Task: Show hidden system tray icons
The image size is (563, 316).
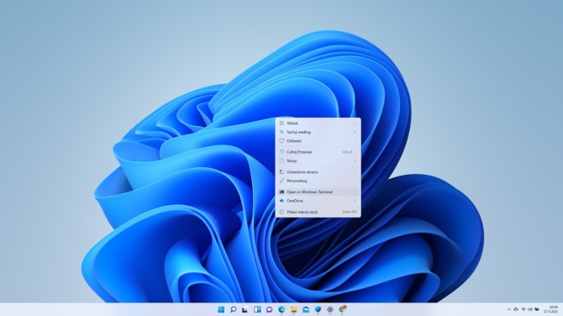Action: tap(509, 309)
